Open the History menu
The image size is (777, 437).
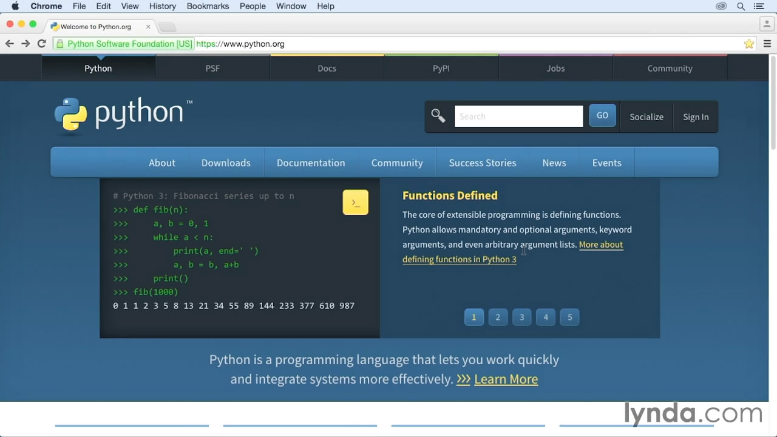click(x=162, y=6)
